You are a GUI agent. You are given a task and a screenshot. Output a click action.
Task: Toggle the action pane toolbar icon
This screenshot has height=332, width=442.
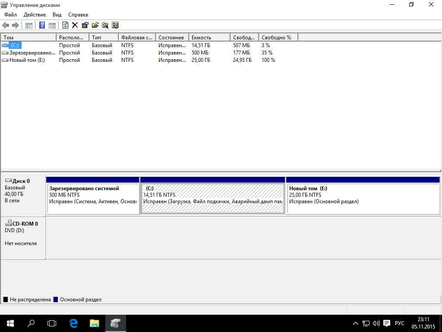[52, 26]
